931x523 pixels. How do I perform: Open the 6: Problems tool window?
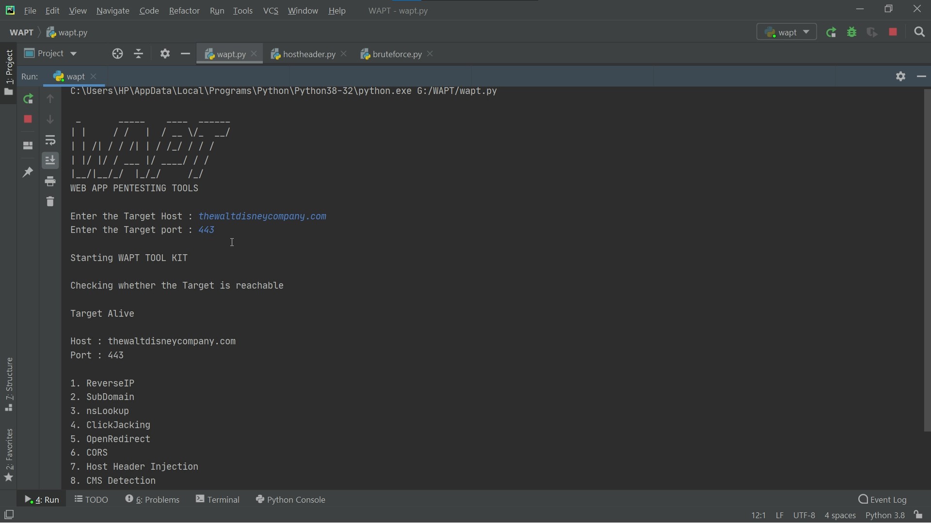(152, 500)
